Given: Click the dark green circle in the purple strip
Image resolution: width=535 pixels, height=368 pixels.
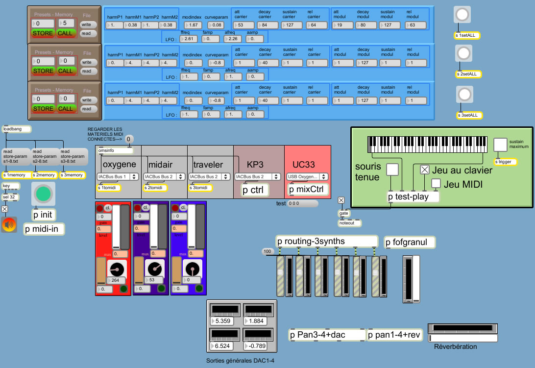Looking at the screenshot, I should (x=161, y=289).
